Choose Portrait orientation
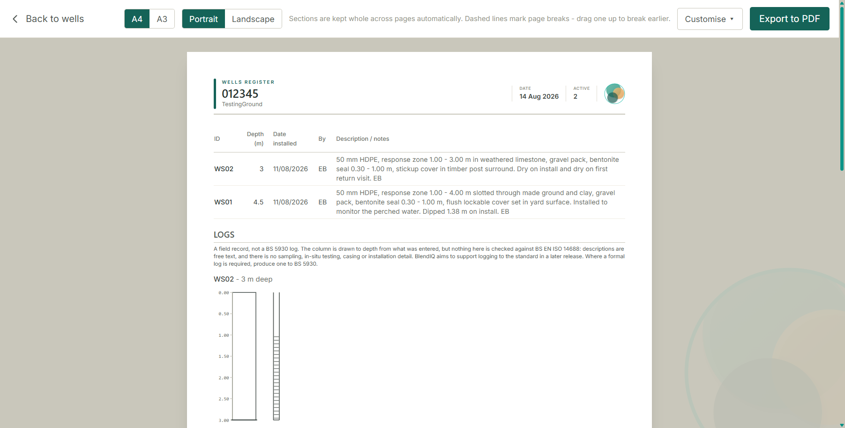The width and height of the screenshot is (845, 428). (203, 19)
